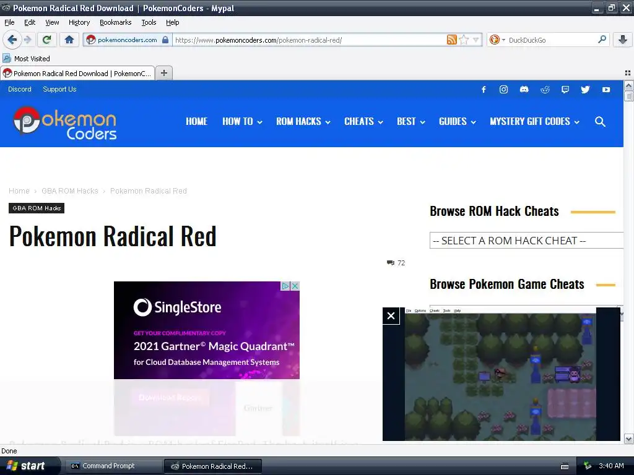Viewport: 634px width, 475px height.
Task: Open the PokemonCoders Facebook icon
Action: tap(484, 89)
